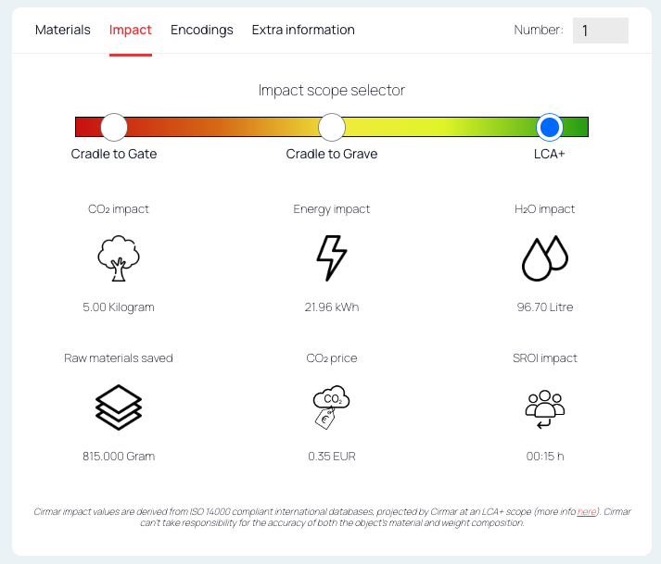This screenshot has height=564, width=661.
Task: Click the 5.00 Kilogram CO₂ value
Action: point(119,307)
